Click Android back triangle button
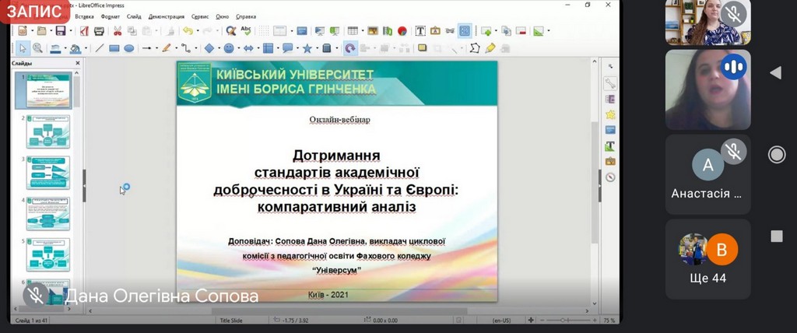The image size is (797, 333). pyautogui.click(x=776, y=73)
